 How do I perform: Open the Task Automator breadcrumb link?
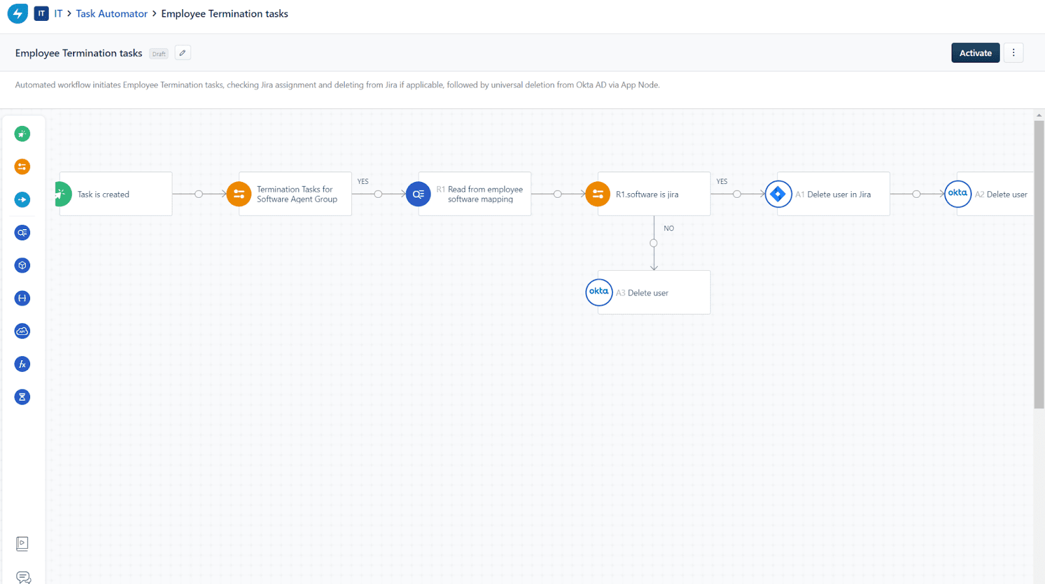[x=112, y=14]
